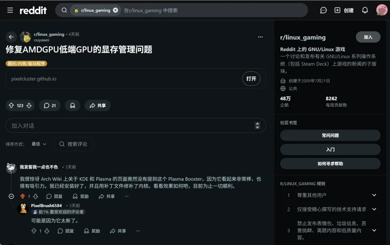Image resolution: width=390 pixels, height=245 pixels.
Task: Downvote PixelBrush6584's reply
Action: tap(47, 231)
